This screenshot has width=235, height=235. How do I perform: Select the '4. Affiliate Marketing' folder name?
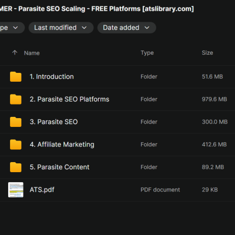click(x=62, y=145)
